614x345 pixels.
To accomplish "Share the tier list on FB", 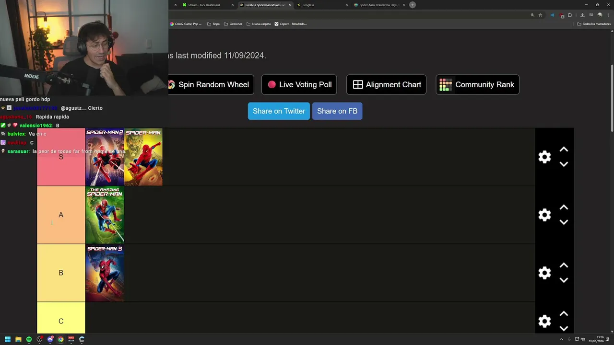I will [x=337, y=111].
